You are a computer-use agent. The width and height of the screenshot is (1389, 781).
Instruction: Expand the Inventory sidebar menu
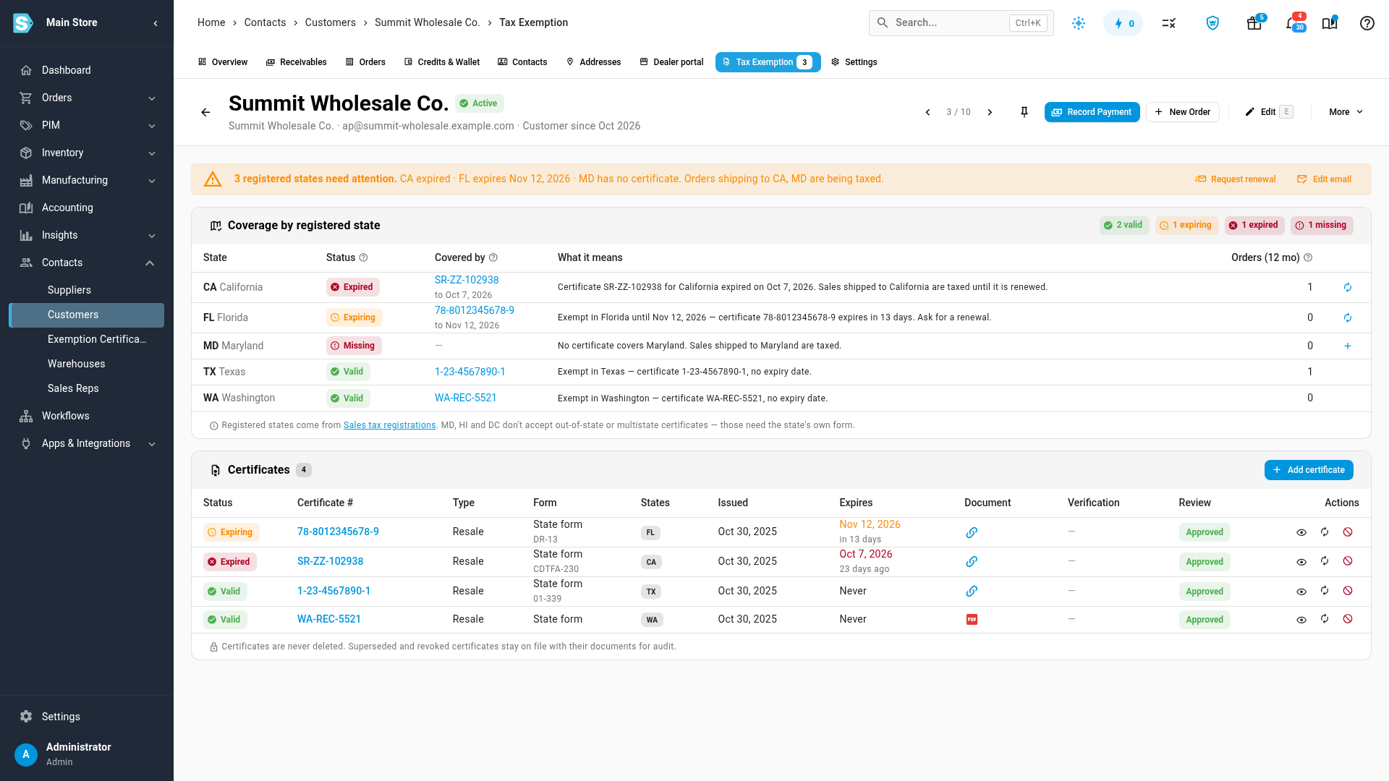pyautogui.click(x=87, y=153)
